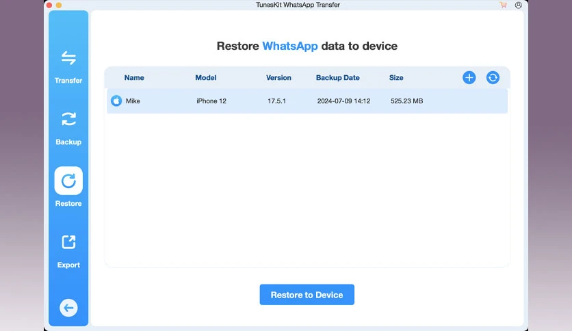This screenshot has width=572, height=331.
Task: Click the Transfer label in sidebar
Action: (x=68, y=81)
